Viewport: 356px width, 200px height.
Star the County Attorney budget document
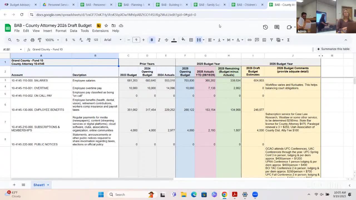click(x=106, y=25)
